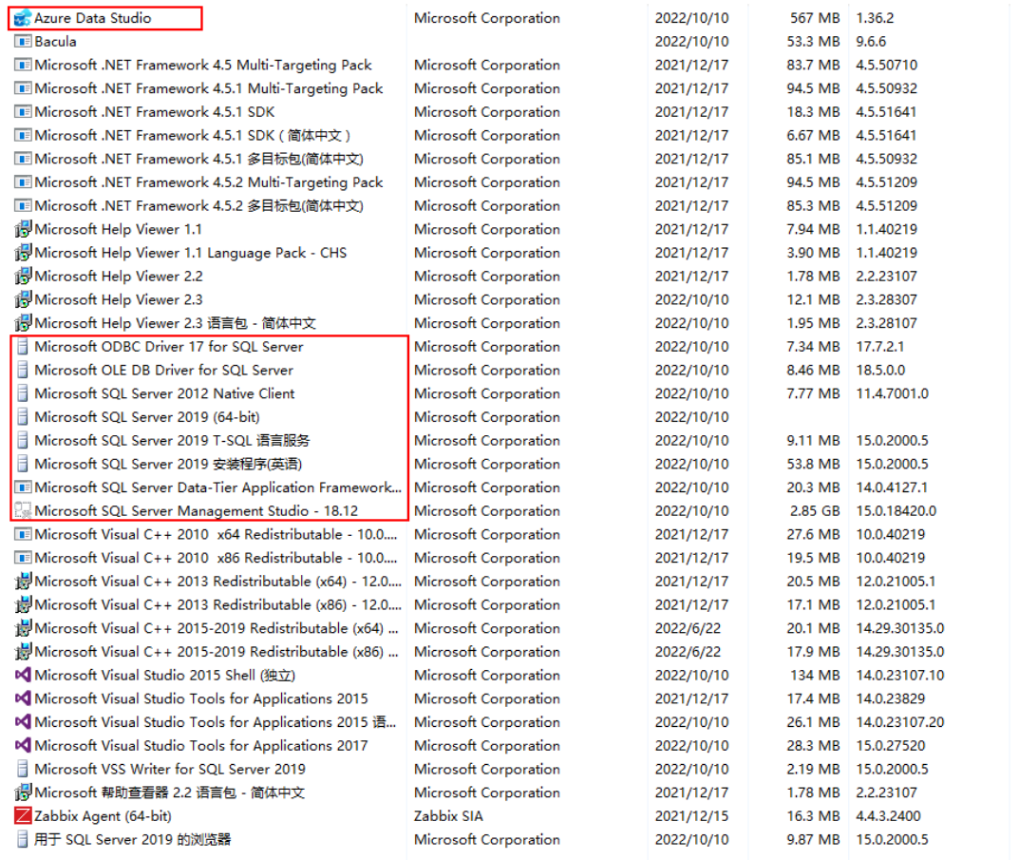Click version 4.5.50710 cell

886,65
